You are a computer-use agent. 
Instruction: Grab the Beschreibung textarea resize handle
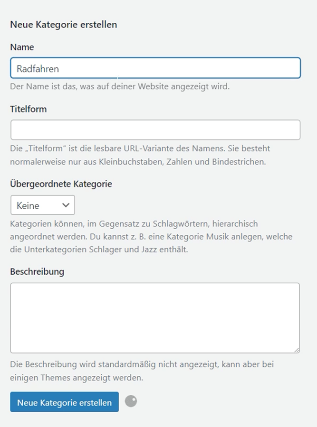click(297, 350)
